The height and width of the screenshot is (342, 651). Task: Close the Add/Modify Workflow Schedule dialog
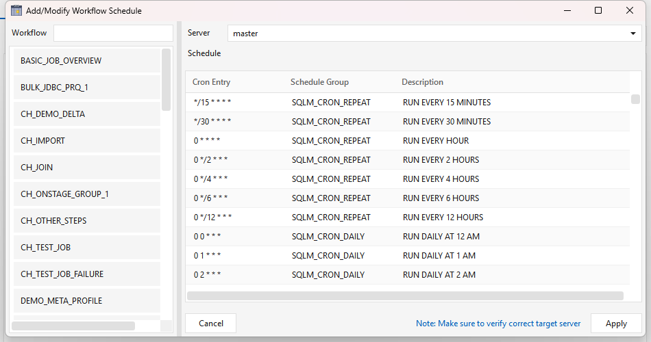(x=629, y=10)
